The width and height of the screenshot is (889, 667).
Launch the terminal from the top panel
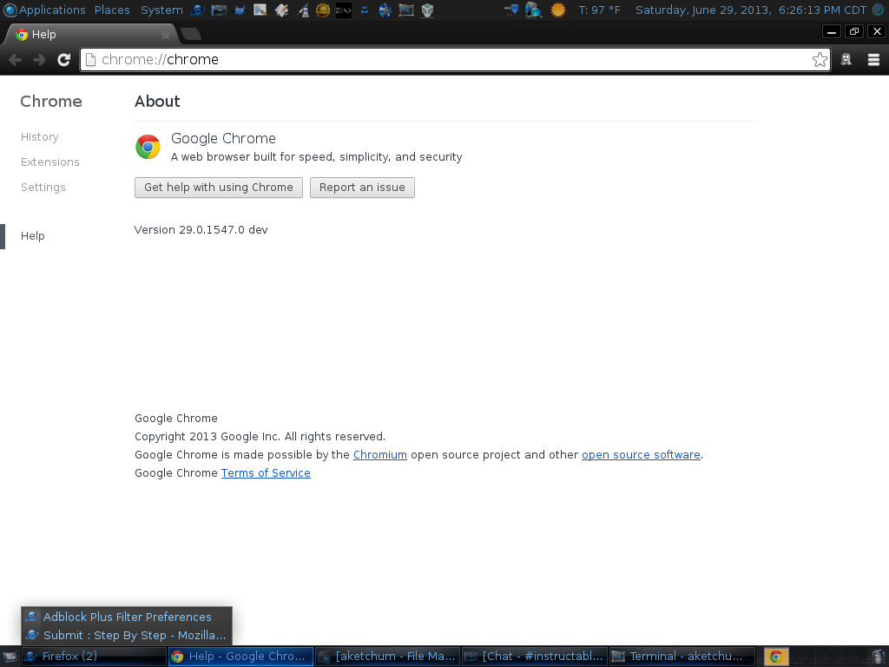(405, 10)
